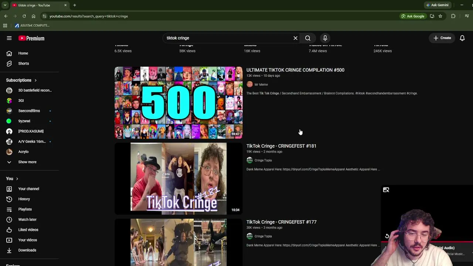Open the 5secondfilms subscription
Image resolution: width=473 pixels, height=266 pixels.
(30, 111)
